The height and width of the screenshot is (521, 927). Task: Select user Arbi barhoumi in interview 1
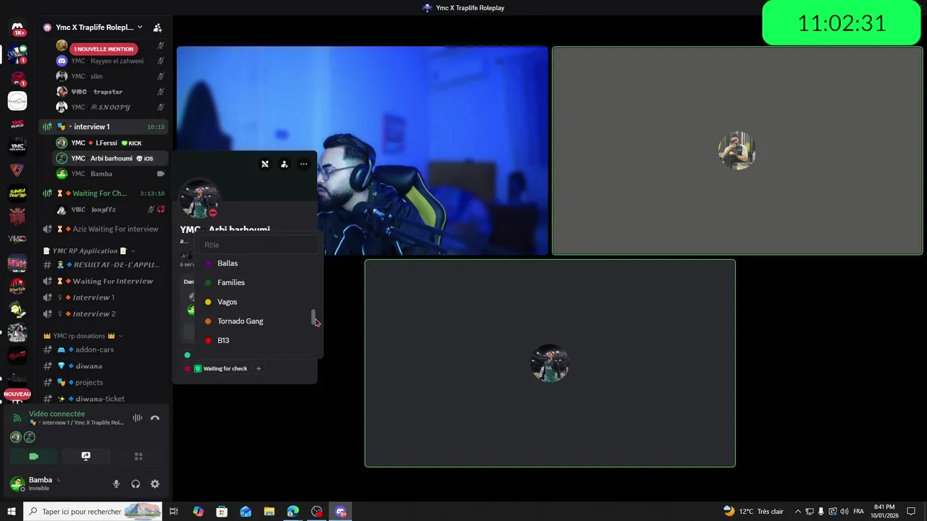pyautogui.click(x=109, y=158)
